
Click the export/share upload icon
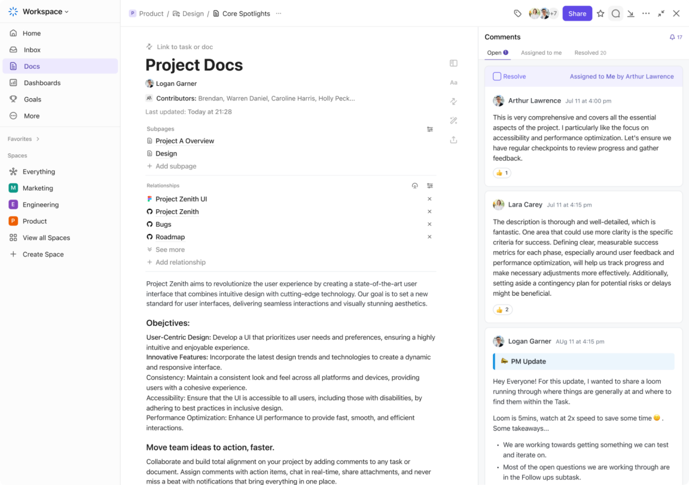[x=453, y=140]
